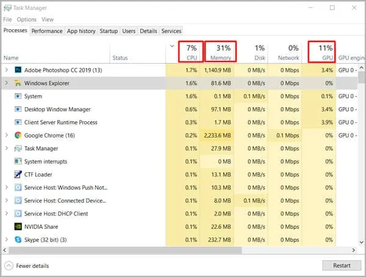Click the Client Server Runtime Process icon
This screenshot has width=366, height=277.
point(18,122)
